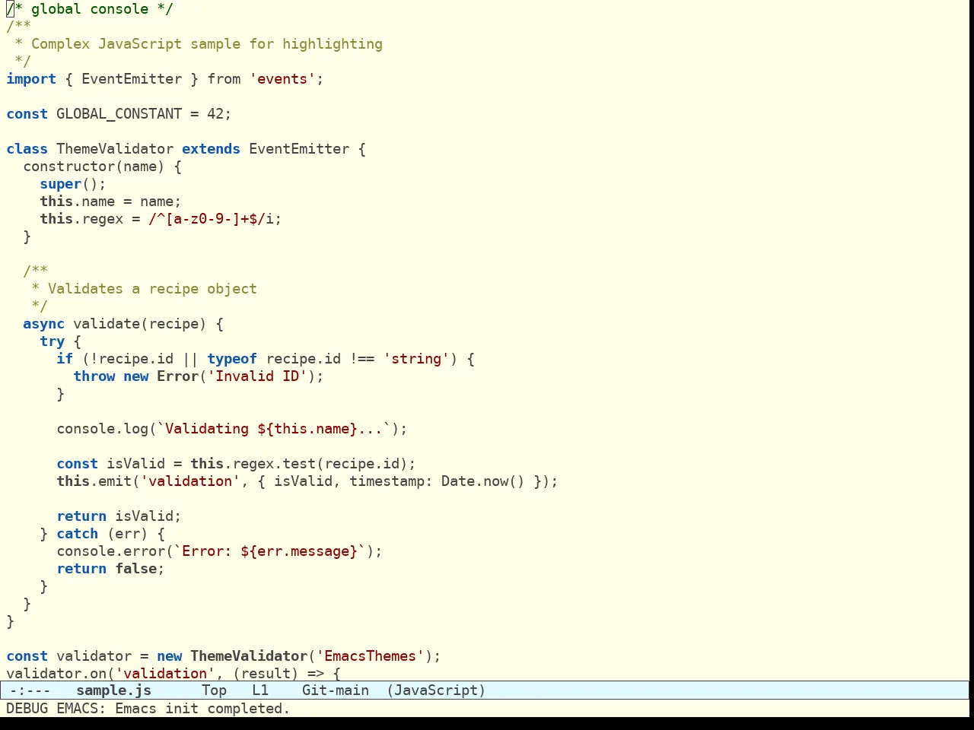
Task: Click 'ThemeValidator' in the class declaration
Action: pyautogui.click(x=115, y=149)
